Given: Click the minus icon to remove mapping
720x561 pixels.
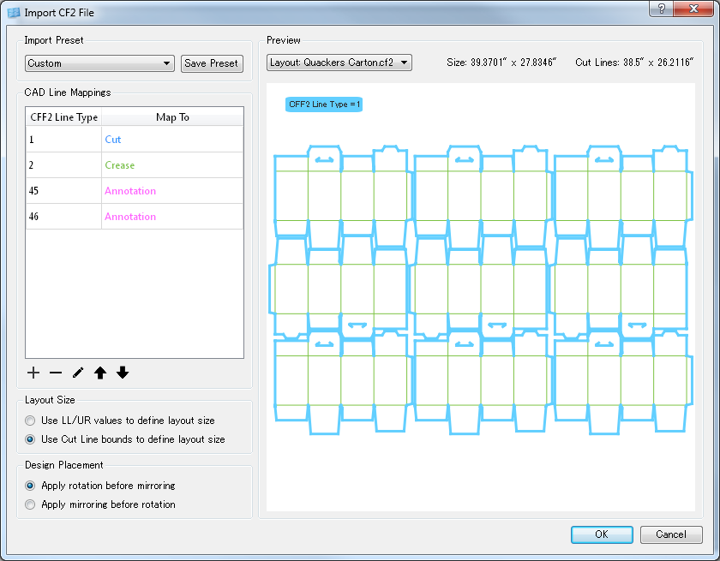Looking at the screenshot, I should tap(56, 373).
